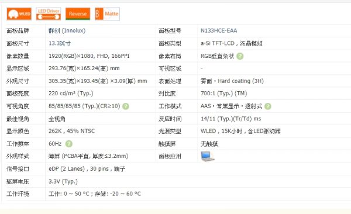Select the 最佳视角 label cell

tap(18, 119)
